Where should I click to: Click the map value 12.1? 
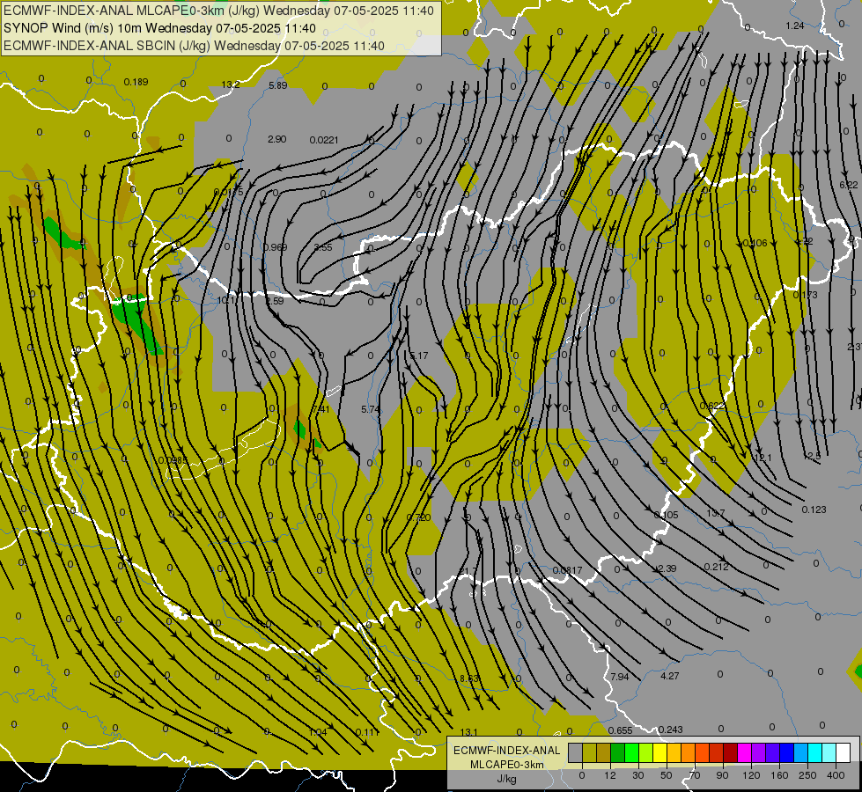click(763, 458)
